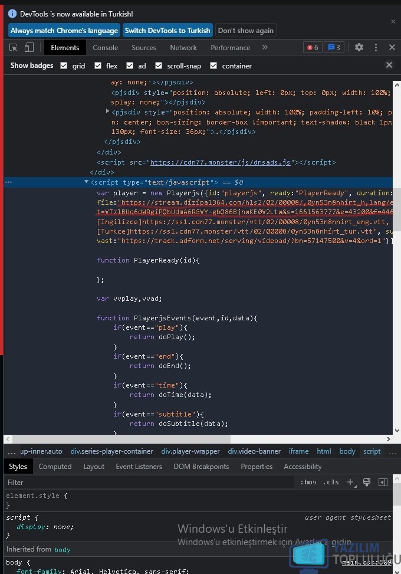Click DOM tree scroll-up arrow
This screenshot has width=401, height=574.
397,84
